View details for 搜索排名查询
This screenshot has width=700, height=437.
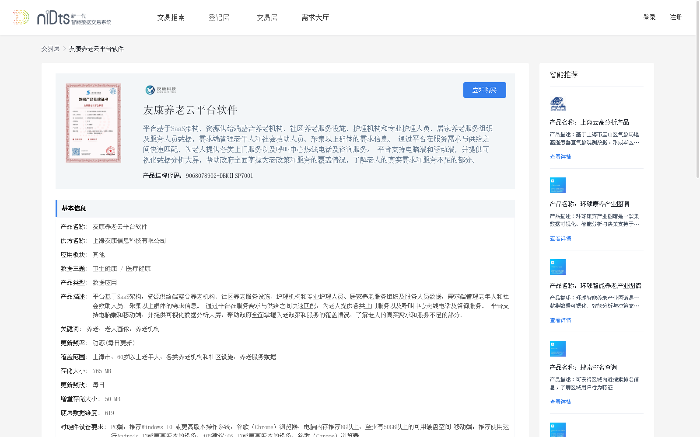coord(560,402)
